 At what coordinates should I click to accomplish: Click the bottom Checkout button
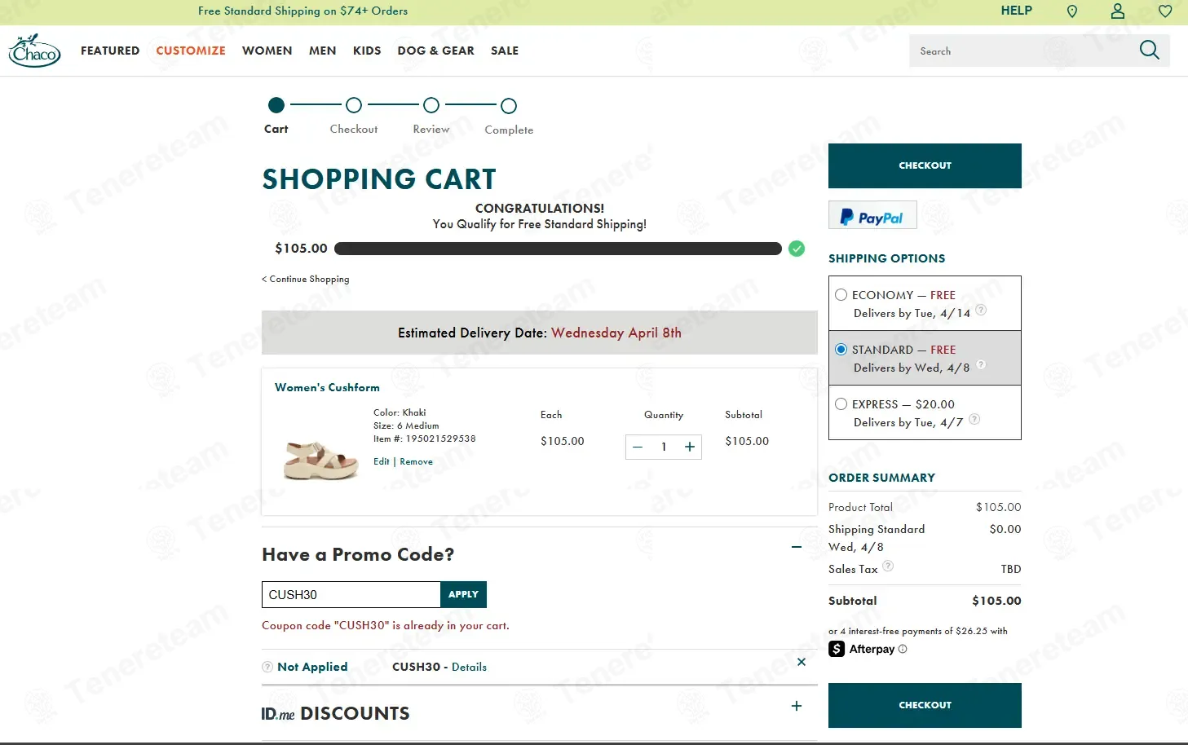[925, 705]
